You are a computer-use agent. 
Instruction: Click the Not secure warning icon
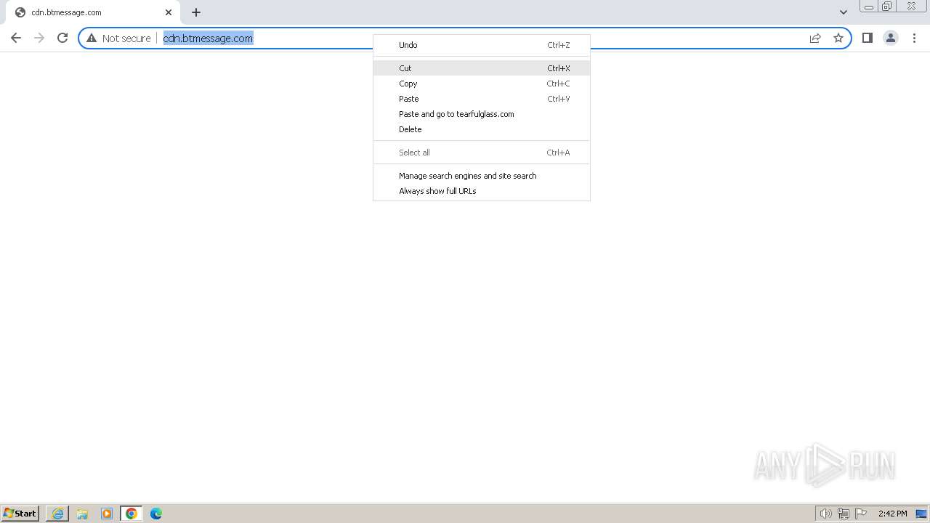[92, 38]
